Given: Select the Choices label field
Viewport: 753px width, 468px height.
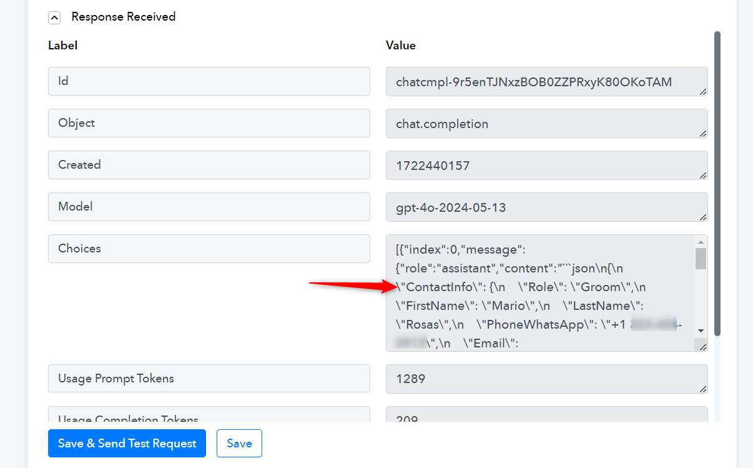Looking at the screenshot, I should (x=209, y=249).
